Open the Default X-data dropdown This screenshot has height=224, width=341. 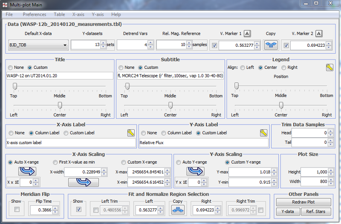tap(38, 45)
